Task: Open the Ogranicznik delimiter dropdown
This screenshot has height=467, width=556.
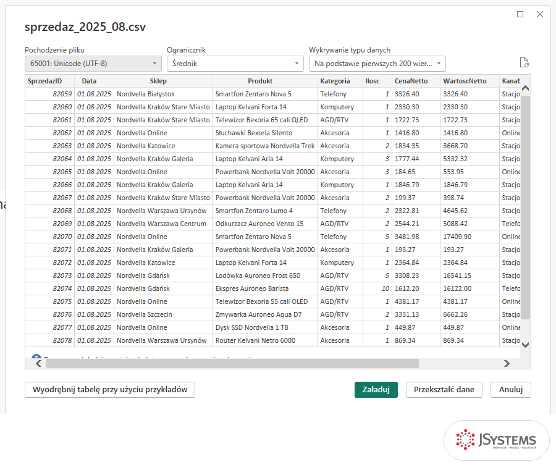Action: 235,64
